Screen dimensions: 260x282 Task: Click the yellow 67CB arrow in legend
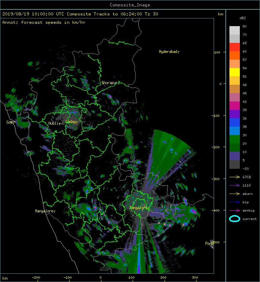(x=234, y=177)
